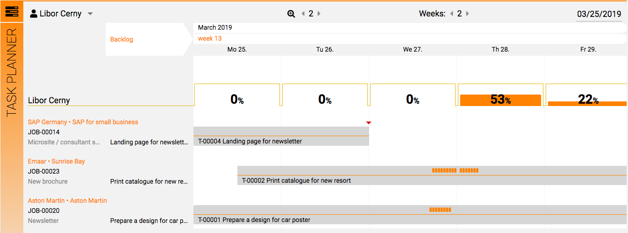Open the Emaar • Sunrise Bay project link

point(56,161)
